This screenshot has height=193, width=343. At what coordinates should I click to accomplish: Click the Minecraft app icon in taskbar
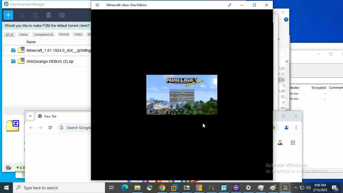coord(285,188)
